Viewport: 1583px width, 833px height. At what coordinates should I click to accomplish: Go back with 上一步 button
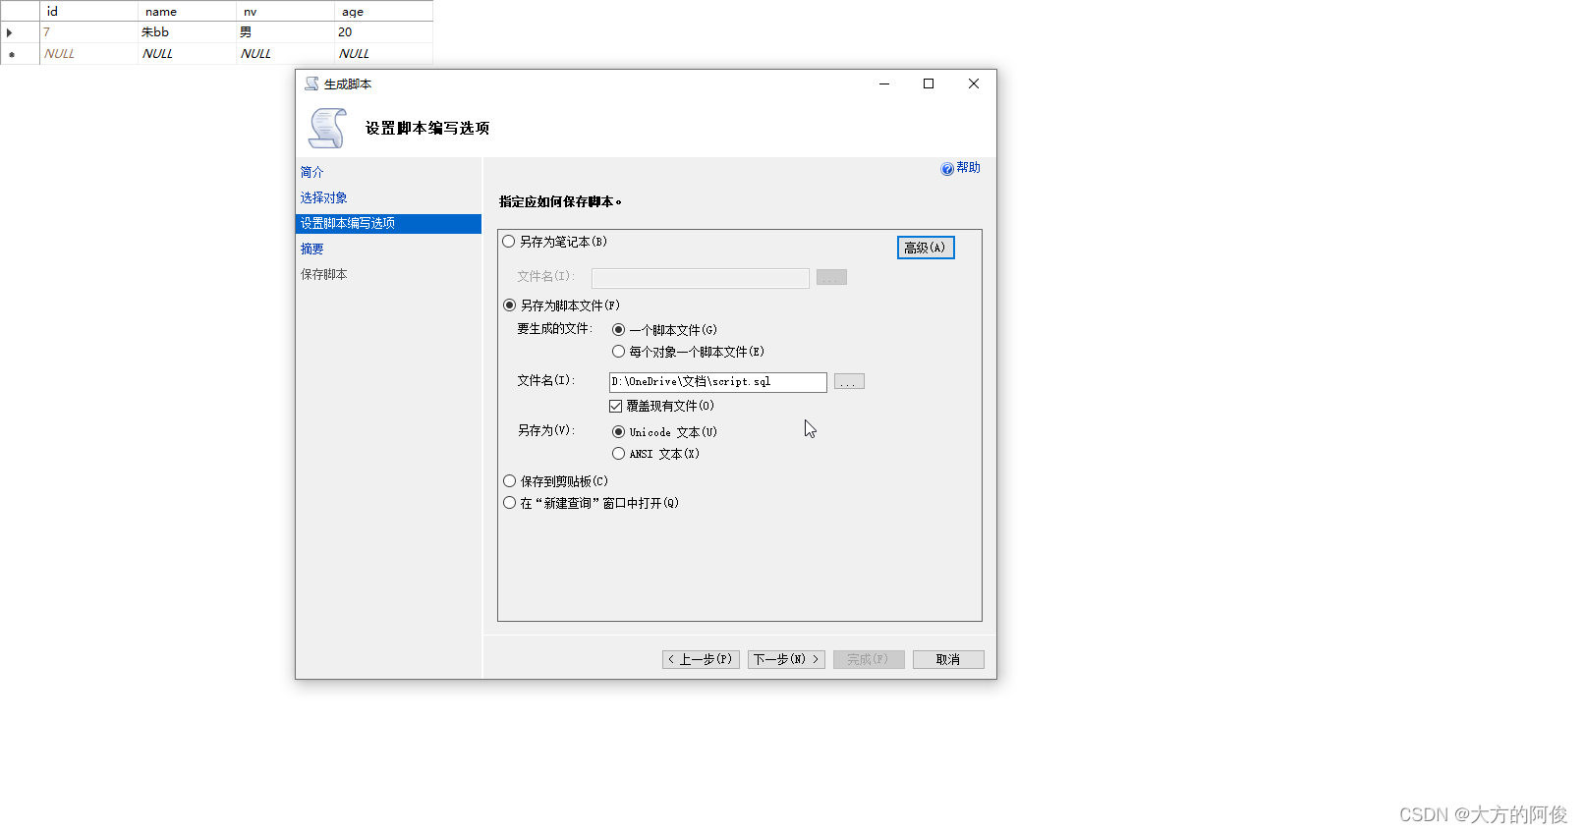(700, 659)
